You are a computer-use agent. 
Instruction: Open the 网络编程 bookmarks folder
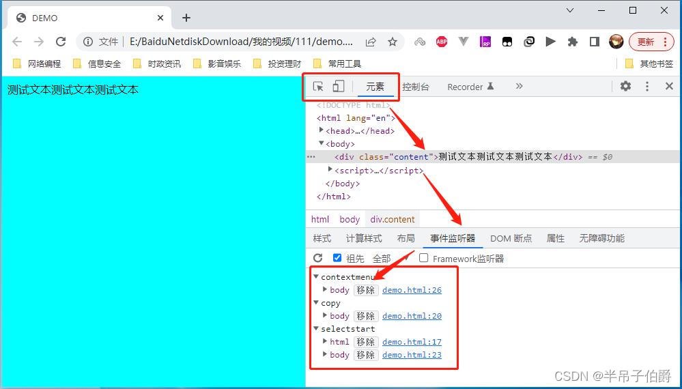coord(37,64)
